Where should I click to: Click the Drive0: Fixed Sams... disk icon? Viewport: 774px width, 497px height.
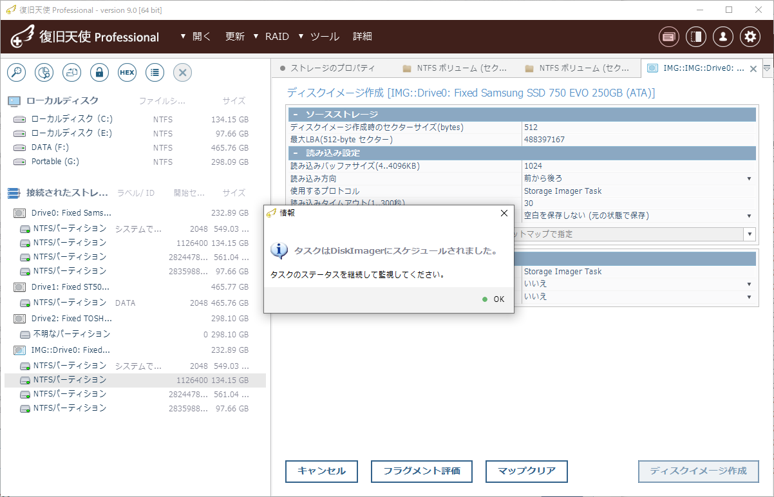[20, 213]
